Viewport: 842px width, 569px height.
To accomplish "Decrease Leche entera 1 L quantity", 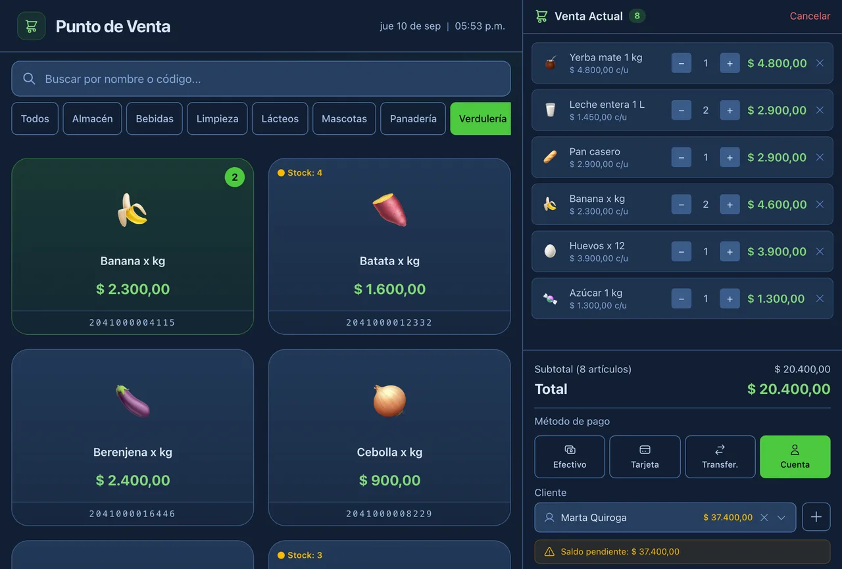I will pyautogui.click(x=681, y=110).
